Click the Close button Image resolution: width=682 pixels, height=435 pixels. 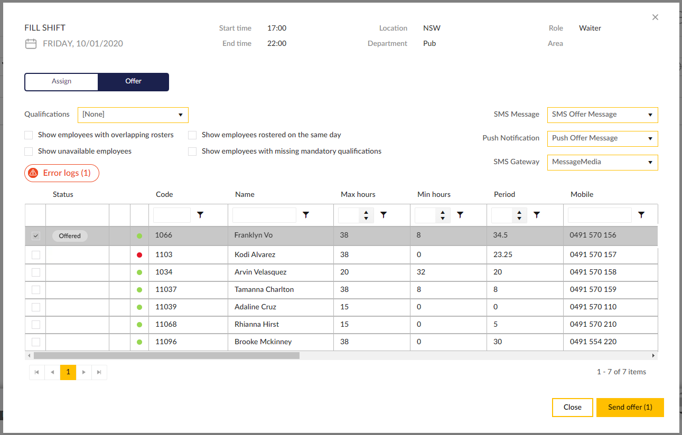point(573,408)
